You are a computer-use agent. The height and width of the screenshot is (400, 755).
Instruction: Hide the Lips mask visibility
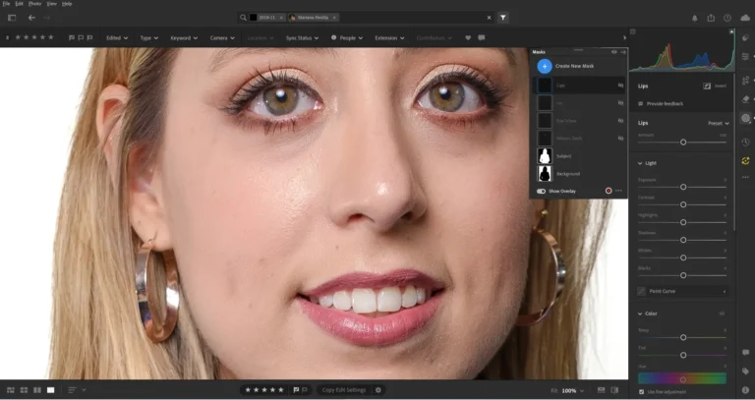(x=620, y=86)
